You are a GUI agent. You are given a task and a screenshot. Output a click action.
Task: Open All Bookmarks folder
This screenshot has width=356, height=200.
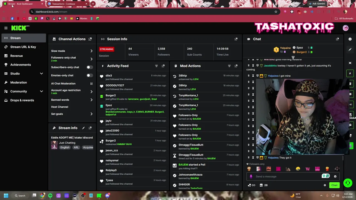[344, 19]
